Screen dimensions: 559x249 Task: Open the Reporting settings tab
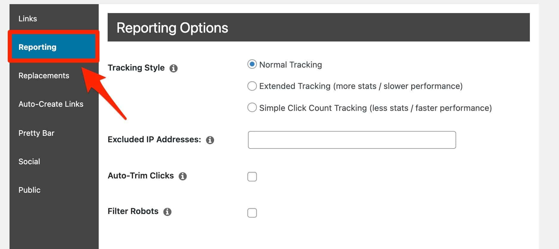37,47
